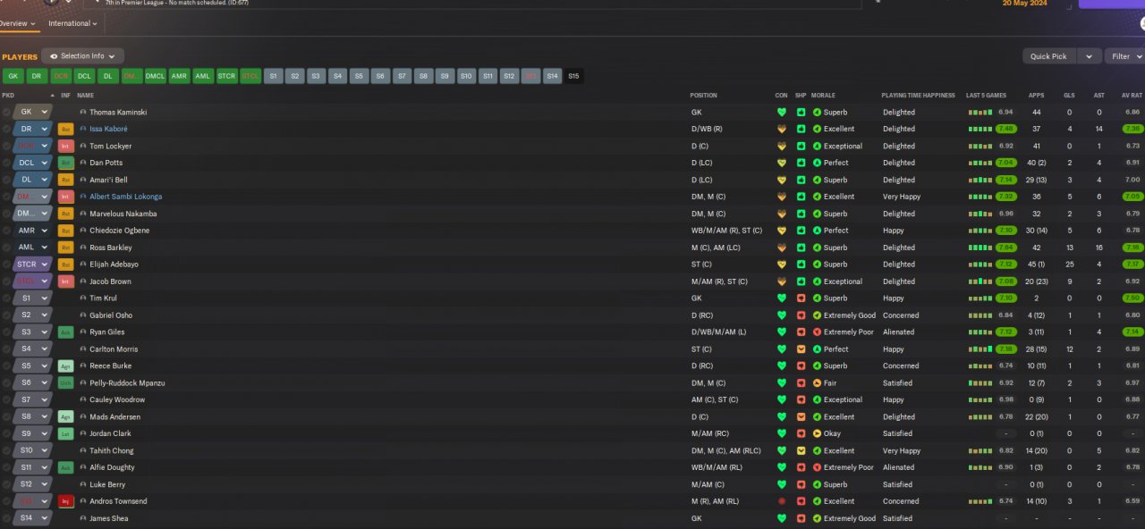Screen dimensions: 1145x529
Task: Open the Filter dropdown
Action: (x=1125, y=56)
